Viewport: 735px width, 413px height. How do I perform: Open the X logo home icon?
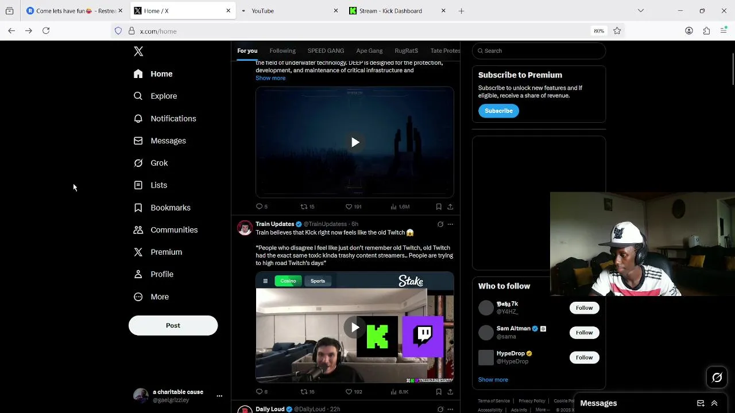point(138,52)
